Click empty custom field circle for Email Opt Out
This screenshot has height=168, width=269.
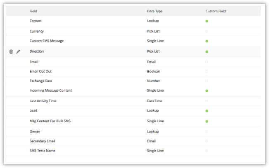(x=207, y=71)
